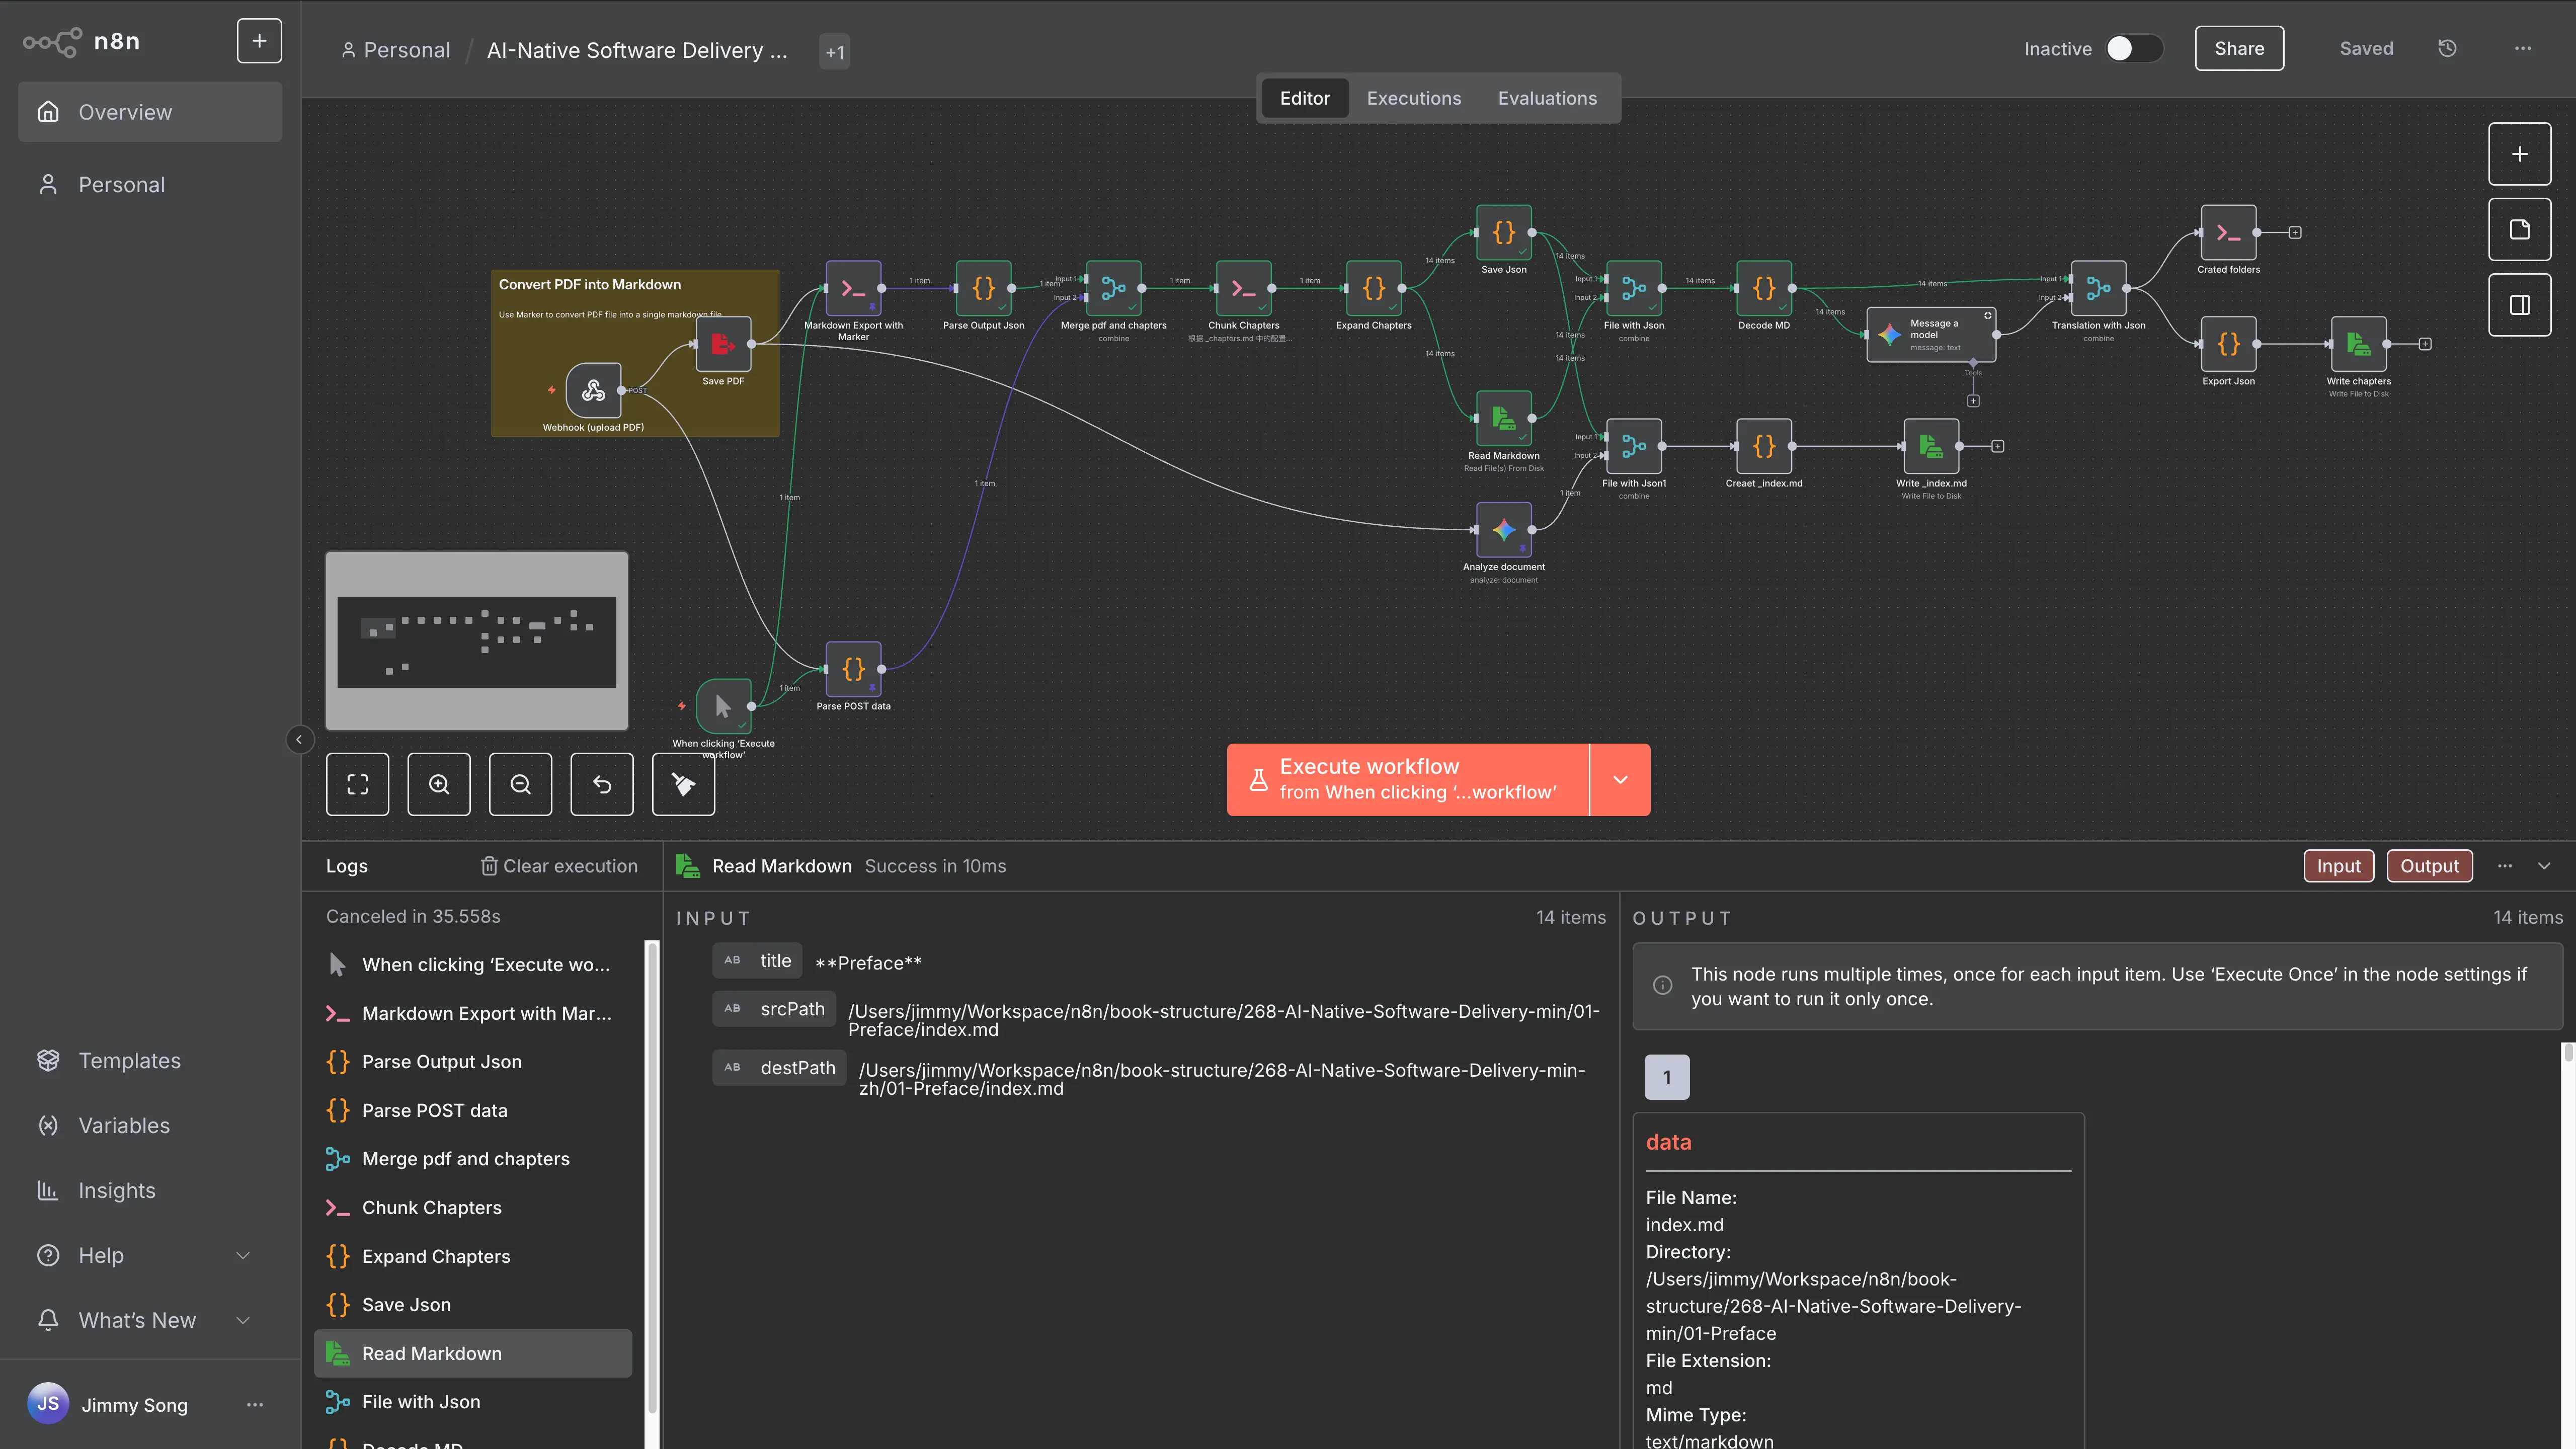Add a sticky note from right toolbar

pyautogui.click(x=2519, y=230)
